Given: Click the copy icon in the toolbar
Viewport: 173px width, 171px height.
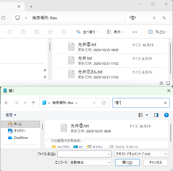Looking at the screenshot, I should click(x=10, y=32).
